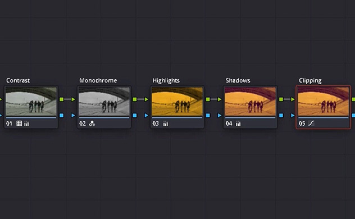Click green RGB output of Shadows node
The height and width of the screenshot is (219, 355).
tap(281, 99)
